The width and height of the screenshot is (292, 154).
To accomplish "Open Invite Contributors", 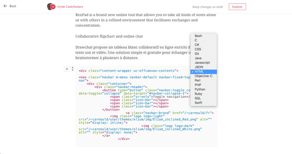I will coord(70,7).
